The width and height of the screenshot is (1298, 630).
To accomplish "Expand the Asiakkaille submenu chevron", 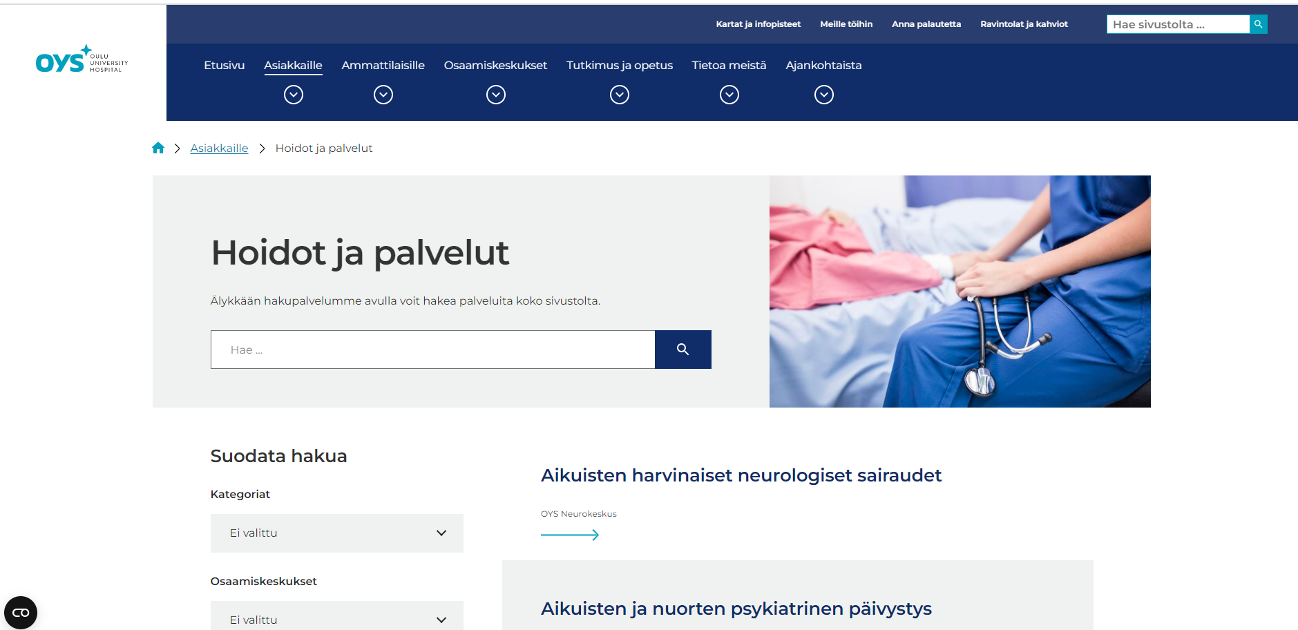I will pyautogui.click(x=293, y=95).
